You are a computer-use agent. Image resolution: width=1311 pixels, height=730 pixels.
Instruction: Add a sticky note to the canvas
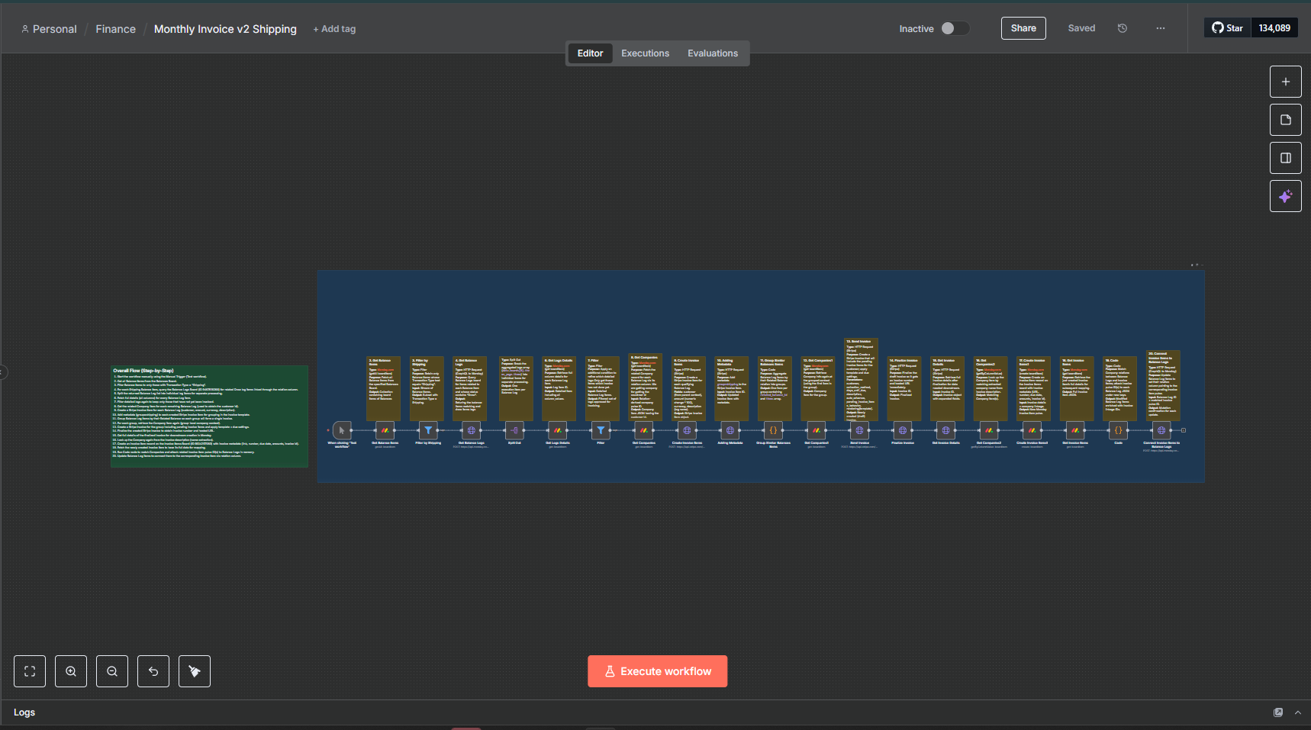[1285, 120]
